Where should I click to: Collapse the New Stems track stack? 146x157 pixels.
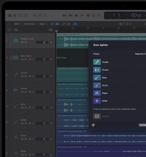11,58
